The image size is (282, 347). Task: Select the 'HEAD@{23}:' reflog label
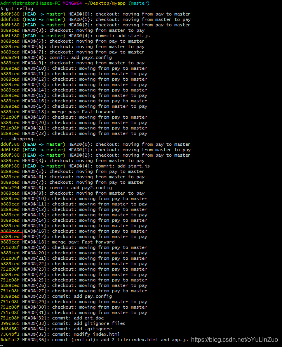pos(36,269)
